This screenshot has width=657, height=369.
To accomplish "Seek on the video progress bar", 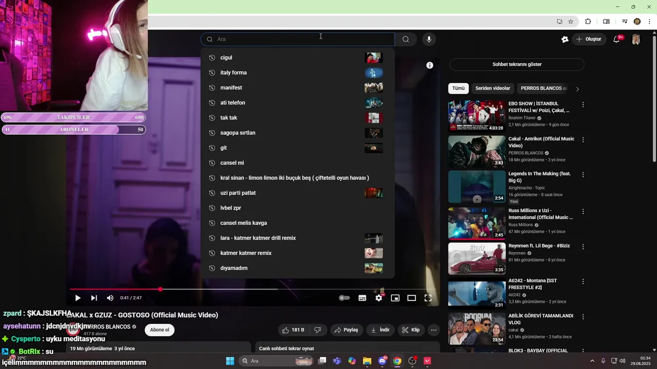I will coord(254,290).
